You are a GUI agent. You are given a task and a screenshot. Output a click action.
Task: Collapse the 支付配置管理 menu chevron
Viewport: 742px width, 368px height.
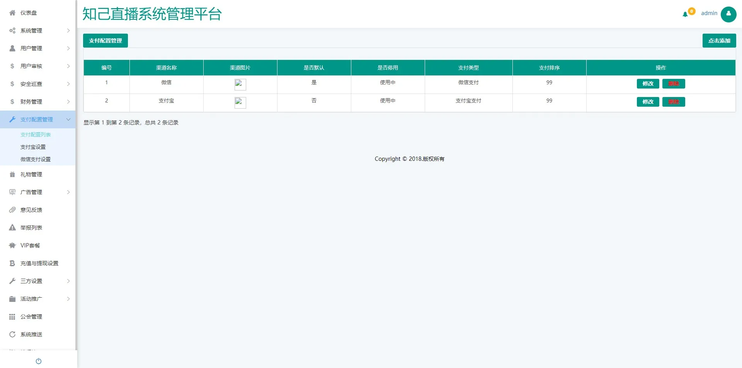click(x=68, y=119)
